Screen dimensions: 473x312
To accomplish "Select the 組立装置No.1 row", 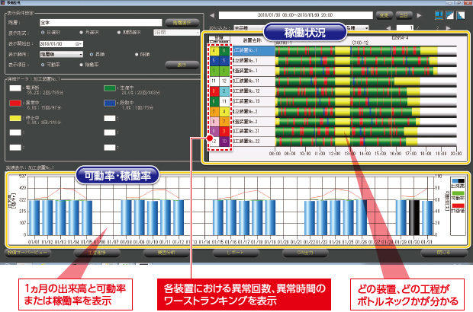I will [x=333, y=61].
